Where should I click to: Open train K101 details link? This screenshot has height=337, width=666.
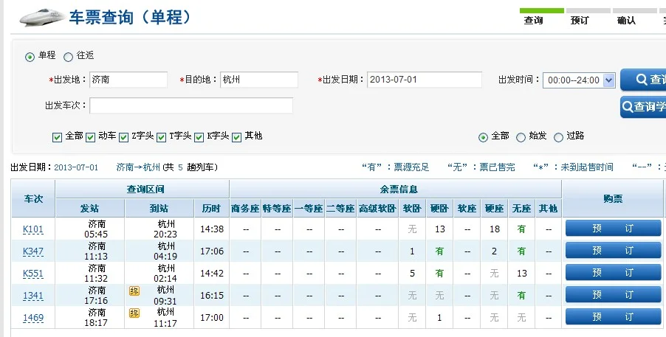point(33,229)
